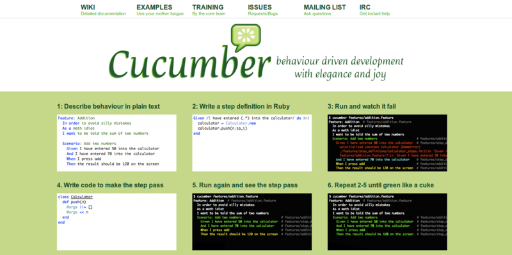Go to the TRAINING page
The width and height of the screenshot is (512, 255).
(x=207, y=7)
